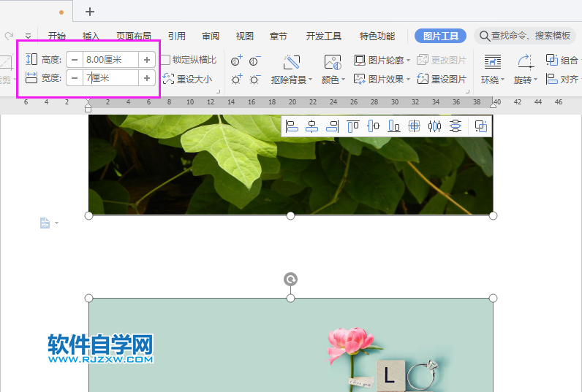Align right in the floating toolbar

point(332,126)
